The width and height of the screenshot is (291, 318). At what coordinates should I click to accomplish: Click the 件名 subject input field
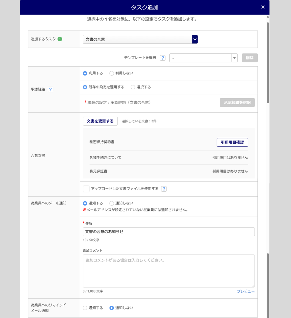[169, 232]
